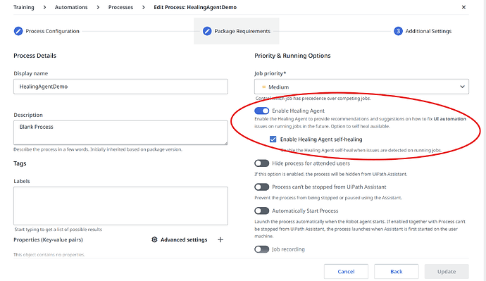Click the Advanced settings gear icon
Viewport: 486px width, 281px height.
click(154, 239)
